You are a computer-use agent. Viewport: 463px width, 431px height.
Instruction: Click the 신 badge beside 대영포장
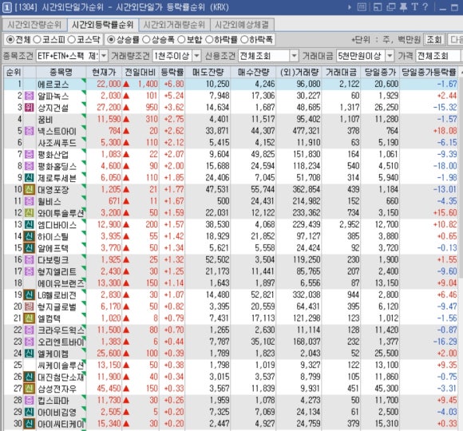tap(29, 189)
